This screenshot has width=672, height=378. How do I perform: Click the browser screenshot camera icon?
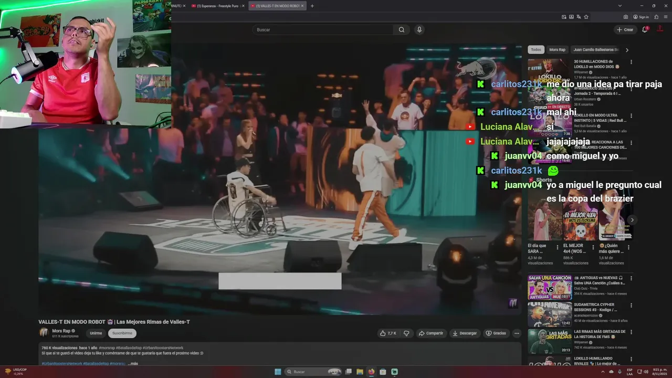[626, 17]
